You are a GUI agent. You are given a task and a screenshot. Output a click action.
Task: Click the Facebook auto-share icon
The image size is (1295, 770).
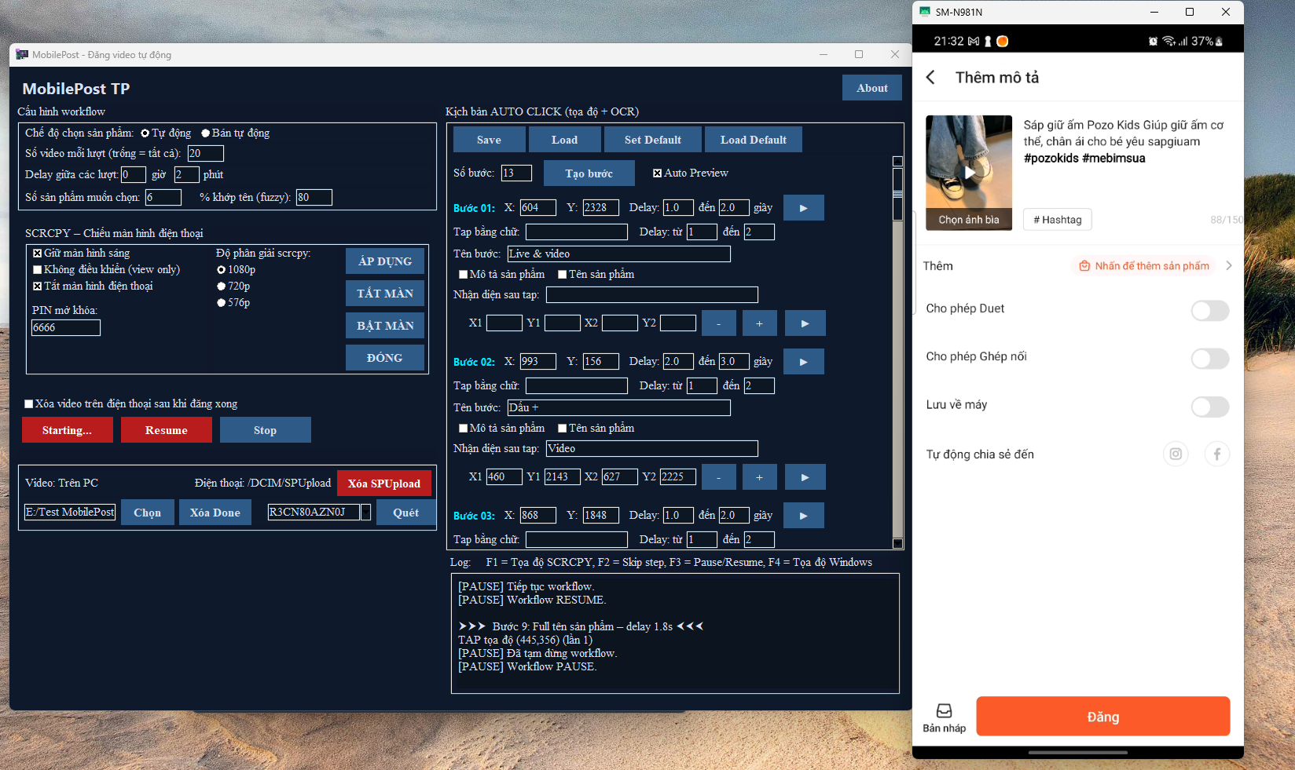click(x=1216, y=454)
